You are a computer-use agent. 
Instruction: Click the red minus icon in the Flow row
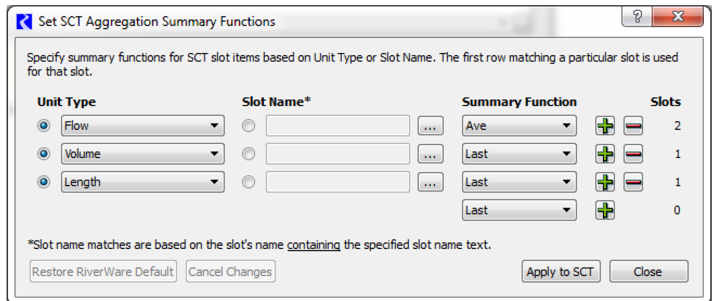click(633, 126)
